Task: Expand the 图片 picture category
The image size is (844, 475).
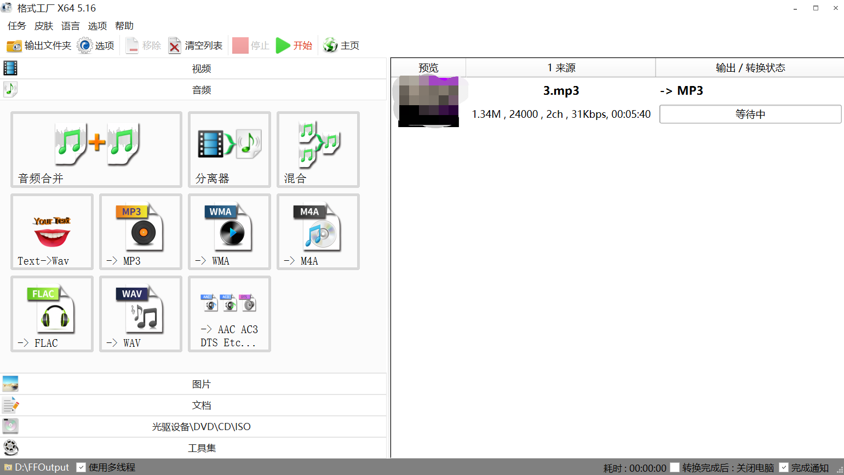Action: tap(194, 384)
